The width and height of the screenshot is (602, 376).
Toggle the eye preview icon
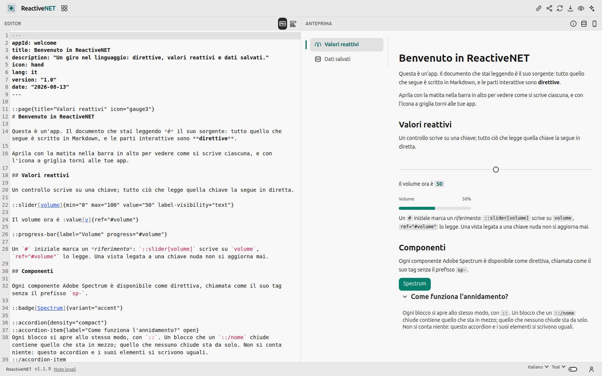coord(581,8)
